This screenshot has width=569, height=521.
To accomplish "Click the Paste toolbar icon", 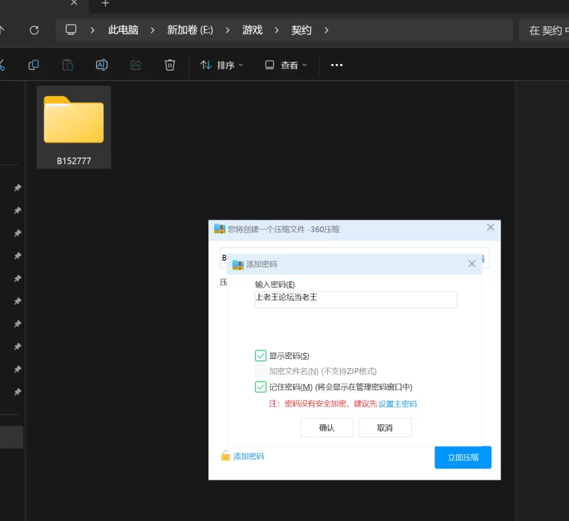I will point(68,65).
